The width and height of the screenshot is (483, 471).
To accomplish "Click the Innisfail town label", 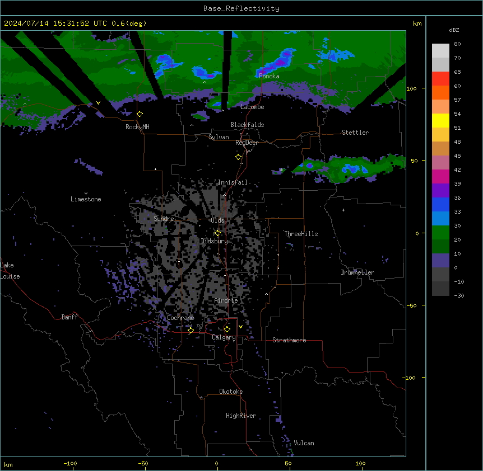I will pyautogui.click(x=233, y=182).
